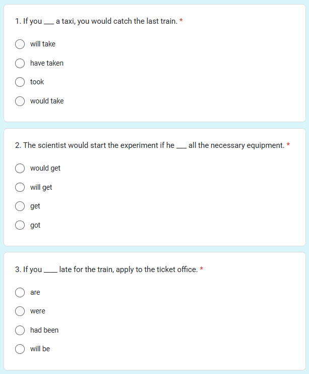Viewport: 309px width, 374px height.
Task: Choose "have taken" radio option
Action: point(20,63)
